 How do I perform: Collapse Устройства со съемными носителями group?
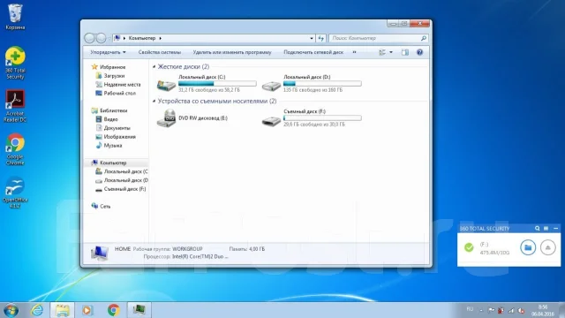point(154,102)
